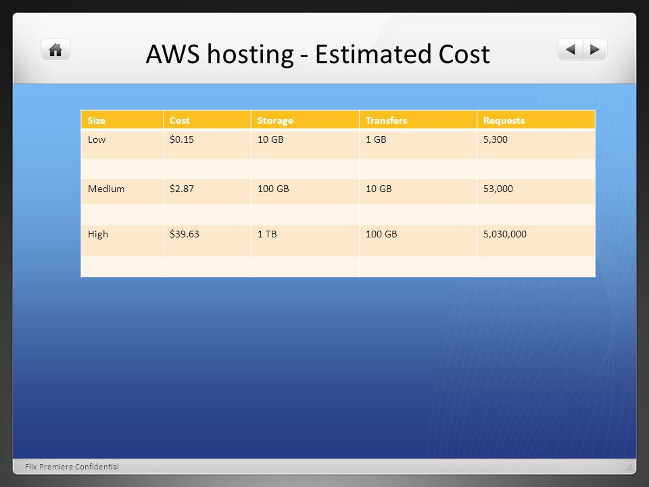Select the '1 GB' transfers cell
The image size is (649, 487).
point(418,144)
